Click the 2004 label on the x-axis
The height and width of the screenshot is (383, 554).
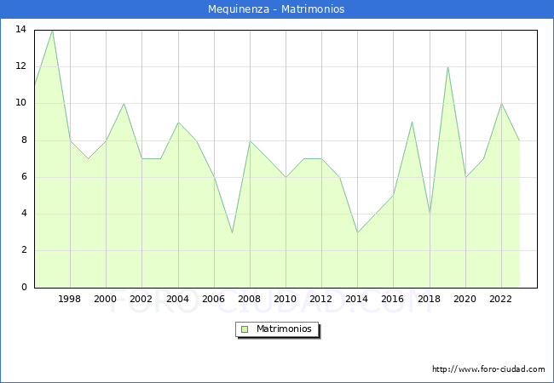[x=177, y=299]
